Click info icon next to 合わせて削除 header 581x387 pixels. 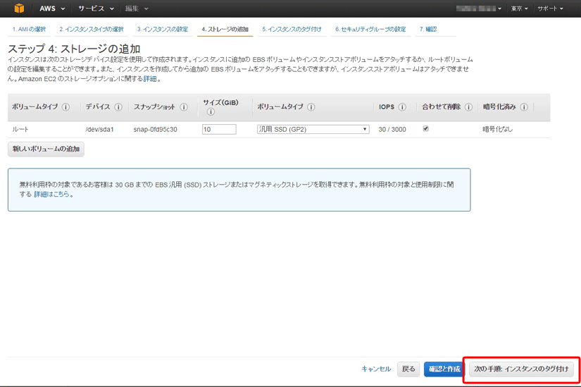tap(468, 107)
